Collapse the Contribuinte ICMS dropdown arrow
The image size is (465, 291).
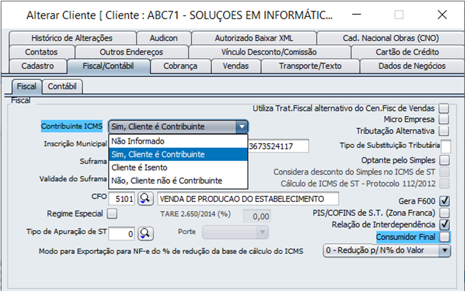tap(241, 127)
